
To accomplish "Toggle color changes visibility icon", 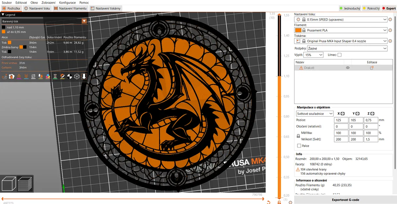I will pyautogui.click(x=48, y=76).
